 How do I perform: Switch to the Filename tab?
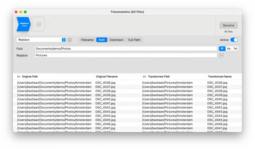click(x=87, y=40)
